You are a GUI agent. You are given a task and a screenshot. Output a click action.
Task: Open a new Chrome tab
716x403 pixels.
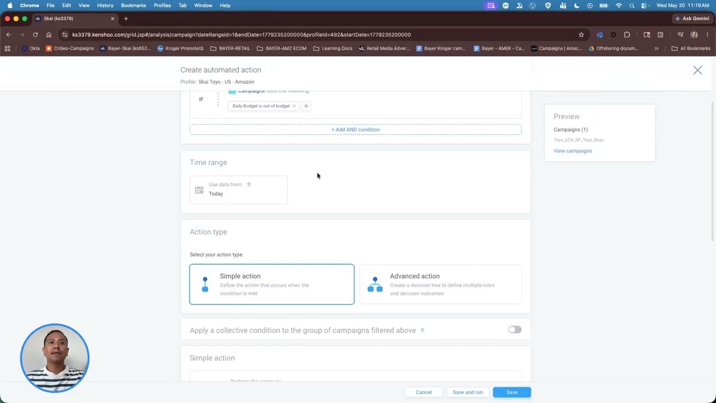(x=126, y=18)
